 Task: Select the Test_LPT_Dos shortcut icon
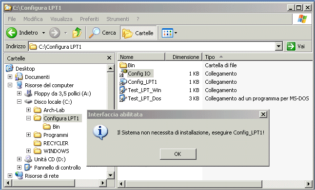(x=123, y=98)
